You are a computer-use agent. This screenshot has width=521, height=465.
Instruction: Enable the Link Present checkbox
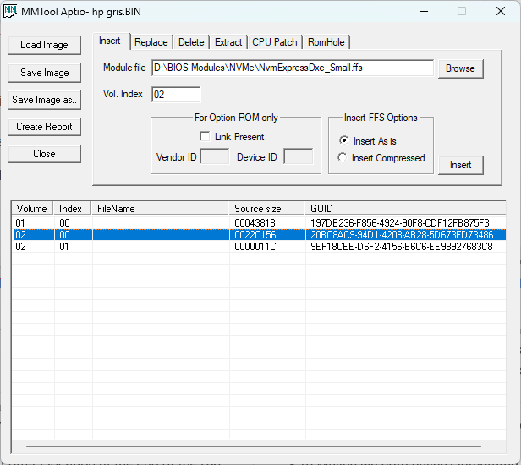(x=205, y=137)
